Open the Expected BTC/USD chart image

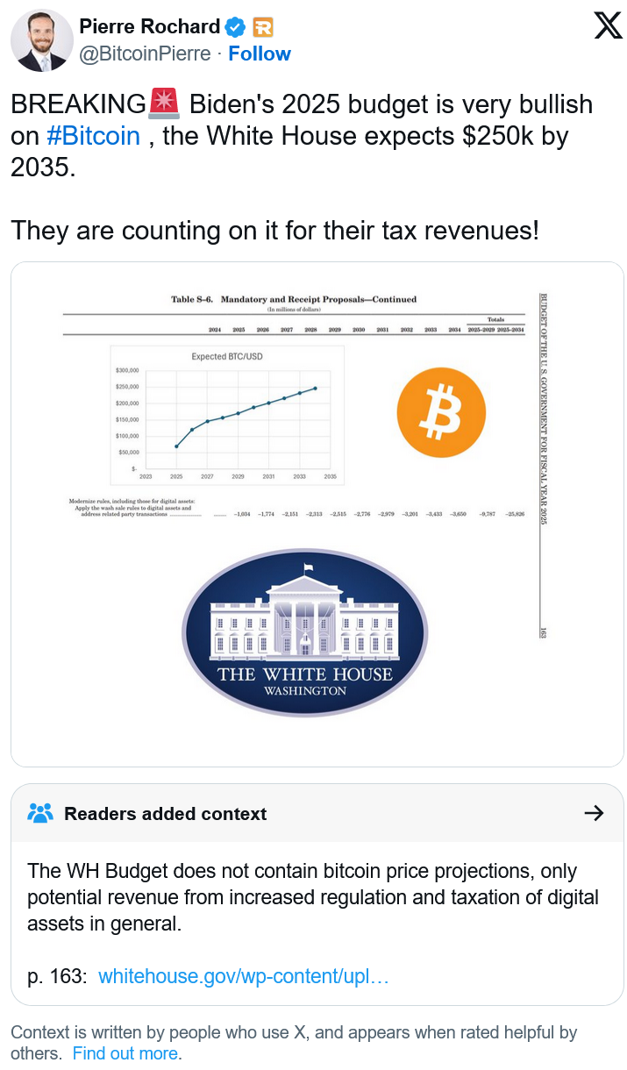point(227,414)
